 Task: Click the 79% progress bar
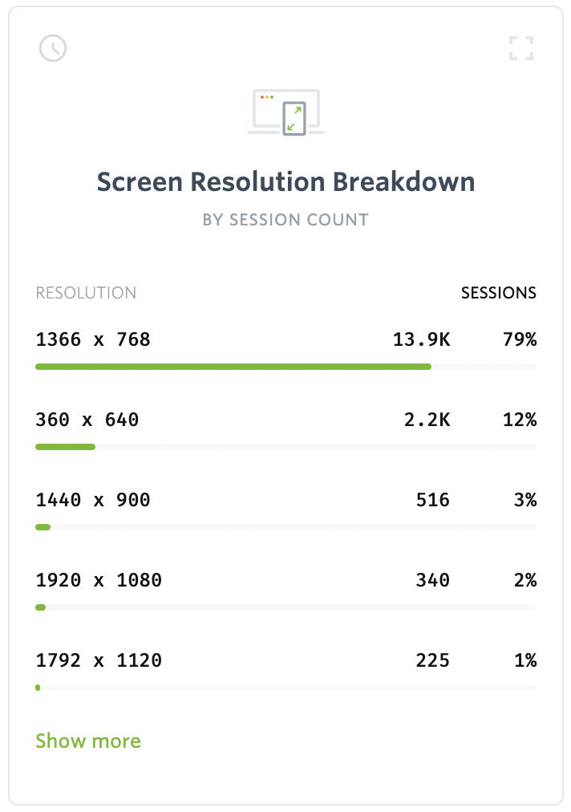(x=233, y=367)
